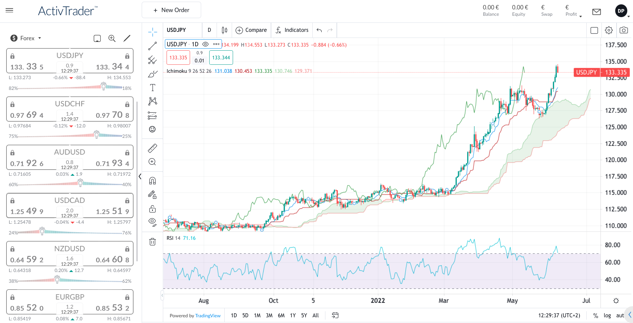Viewport: 633px width, 323px height.
Task: Open the DP user account menu
Action: [621, 11]
